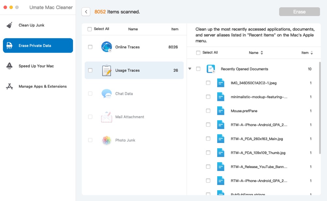327x201 pixels.
Task: Click the vertical scrollbar in the file list
Action: click(319, 108)
